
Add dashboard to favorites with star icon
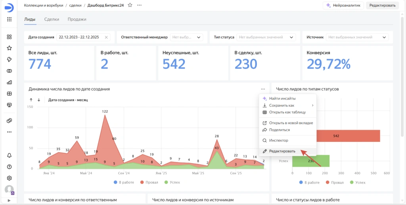click(130, 5)
